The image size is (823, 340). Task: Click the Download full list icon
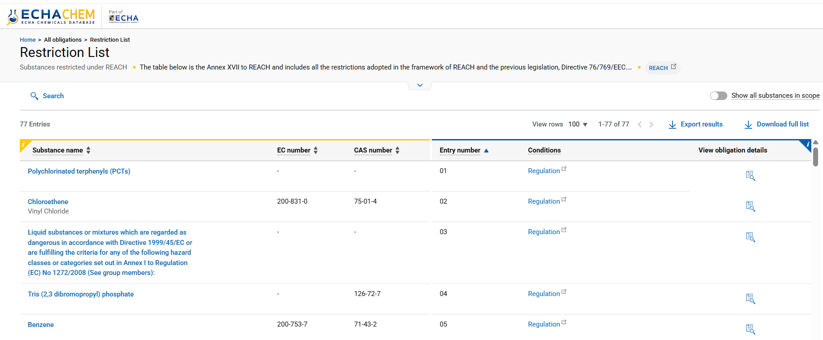pos(748,125)
